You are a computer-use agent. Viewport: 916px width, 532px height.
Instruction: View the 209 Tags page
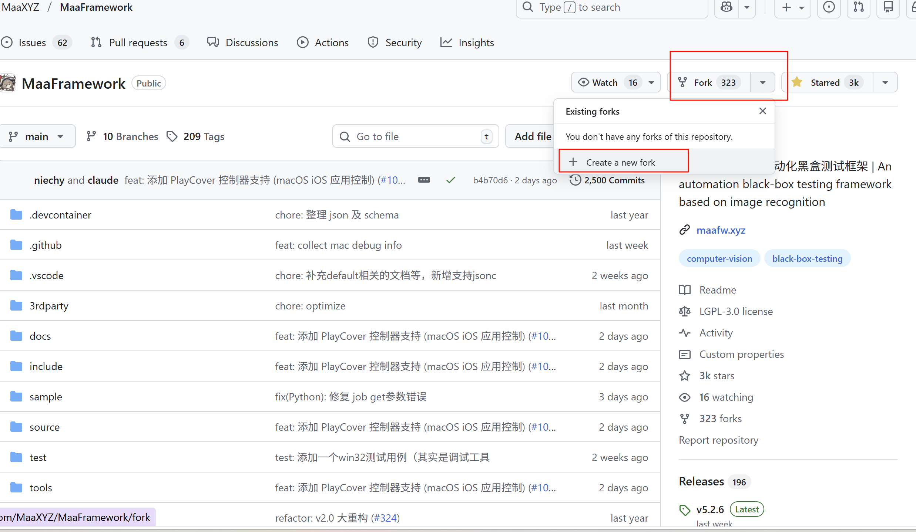click(x=195, y=136)
